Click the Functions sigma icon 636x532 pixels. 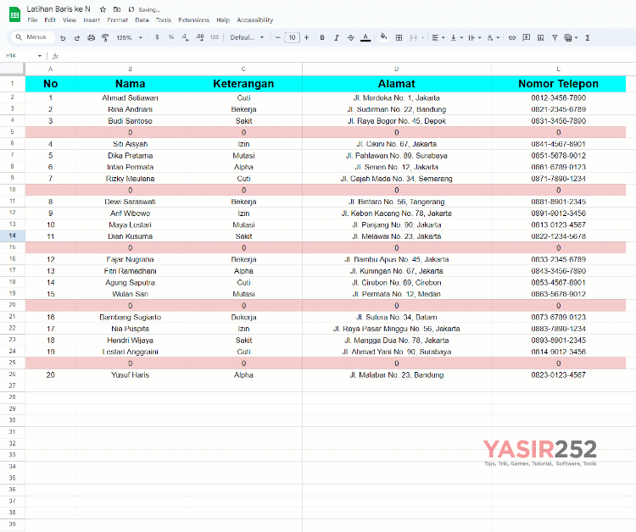coord(588,37)
